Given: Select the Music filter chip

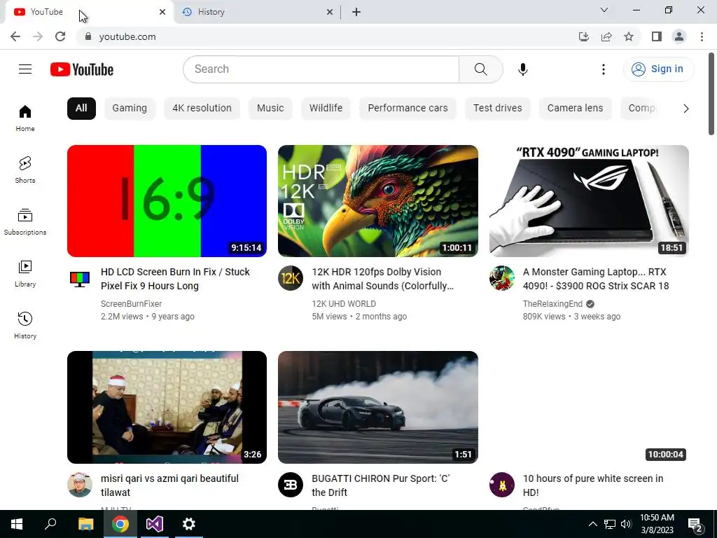Looking at the screenshot, I should [270, 109].
